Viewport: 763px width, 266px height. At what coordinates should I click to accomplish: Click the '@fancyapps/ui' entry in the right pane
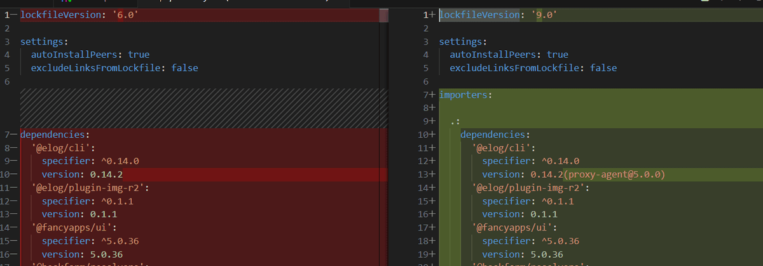click(x=514, y=228)
